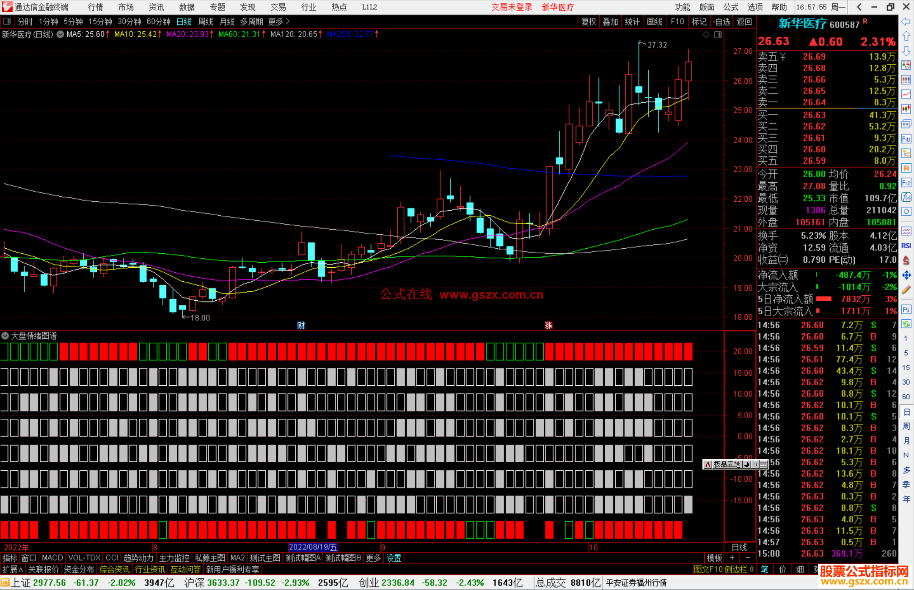The width and height of the screenshot is (914, 590).
Task: Click the 统计 button in chart toolbar
Action: pos(632,22)
